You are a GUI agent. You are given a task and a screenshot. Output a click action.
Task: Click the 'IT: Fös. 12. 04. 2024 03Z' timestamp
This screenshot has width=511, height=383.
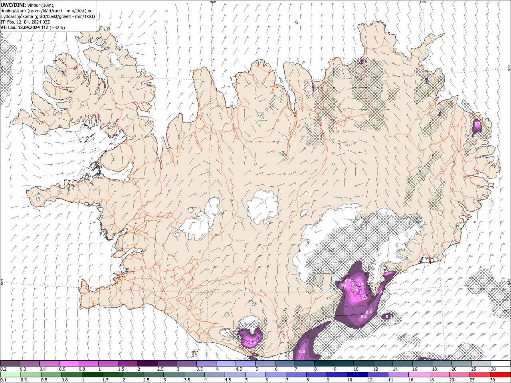click(x=25, y=22)
